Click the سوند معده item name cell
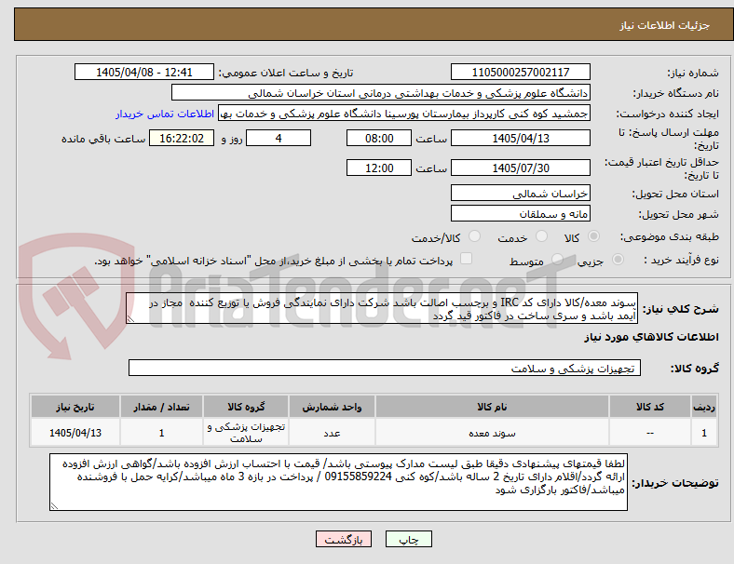734x564 pixels. point(492,433)
